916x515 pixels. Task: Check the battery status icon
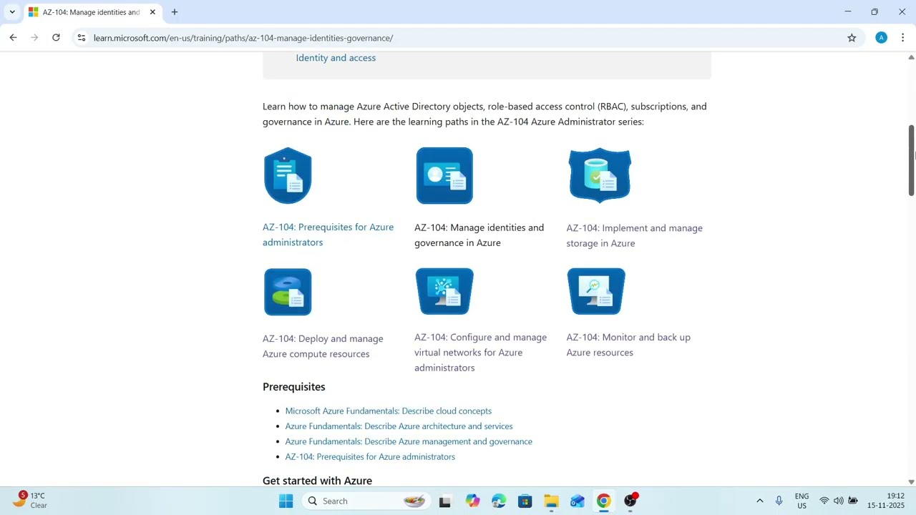(853, 501)
